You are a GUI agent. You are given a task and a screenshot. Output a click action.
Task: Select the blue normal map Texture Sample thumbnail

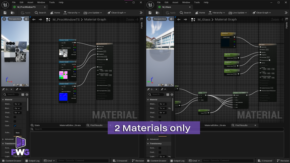63,97
